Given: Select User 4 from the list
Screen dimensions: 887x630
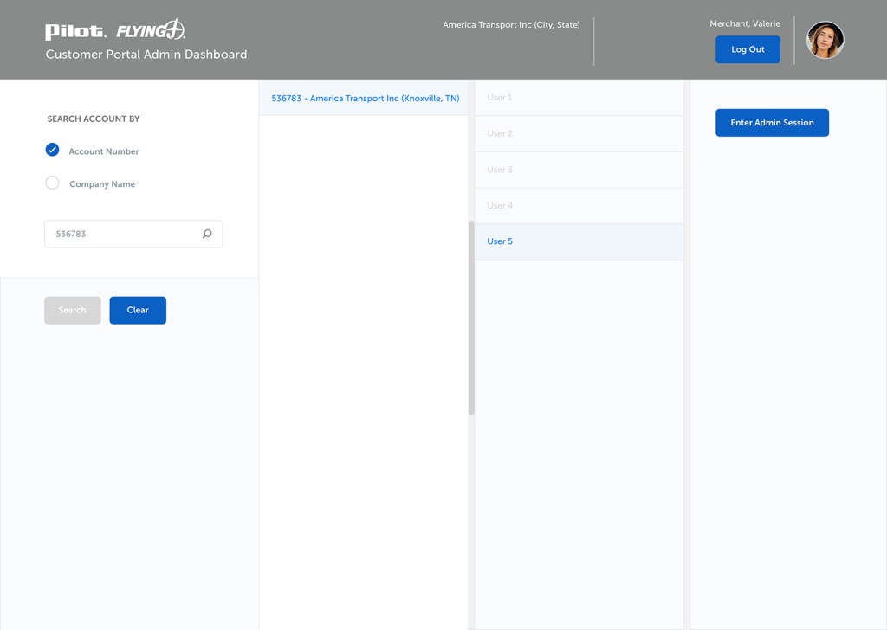Looking at the screenshot, I should (579, 206).
